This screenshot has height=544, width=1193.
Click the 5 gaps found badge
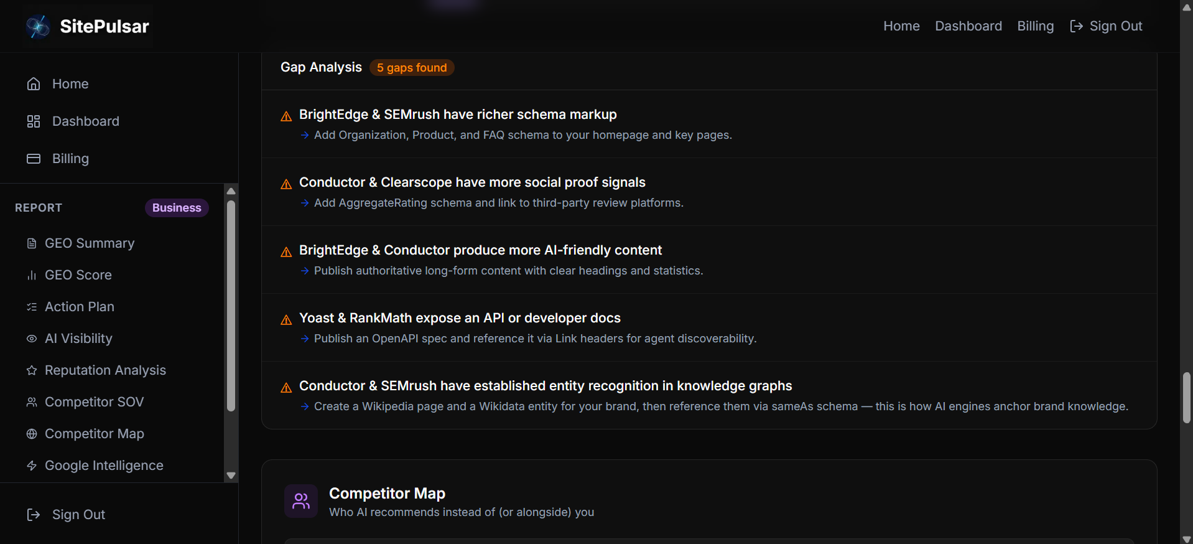pos(412,68)
